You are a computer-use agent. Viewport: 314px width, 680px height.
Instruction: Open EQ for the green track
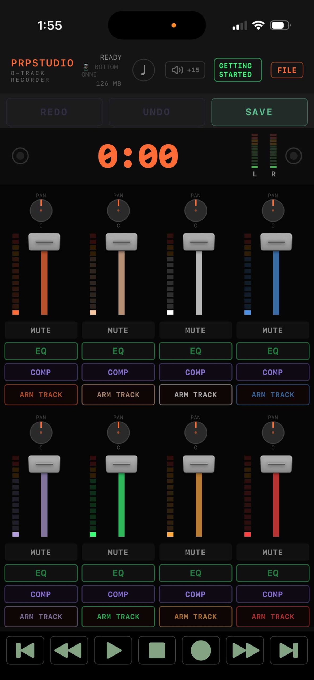(118, 573)
